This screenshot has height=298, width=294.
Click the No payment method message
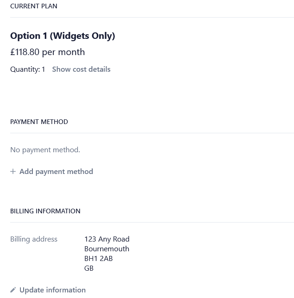(x=45, y=149)
